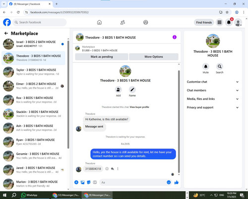Open taskbar search magnifier

pyautogui.click(x=14, y=195)
